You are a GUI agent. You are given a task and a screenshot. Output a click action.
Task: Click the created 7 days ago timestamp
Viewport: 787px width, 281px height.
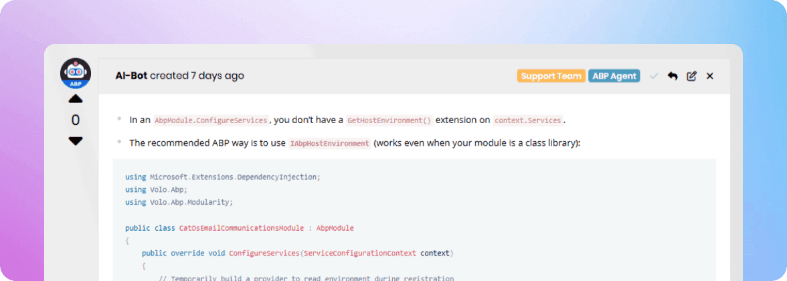click(197, 76)
